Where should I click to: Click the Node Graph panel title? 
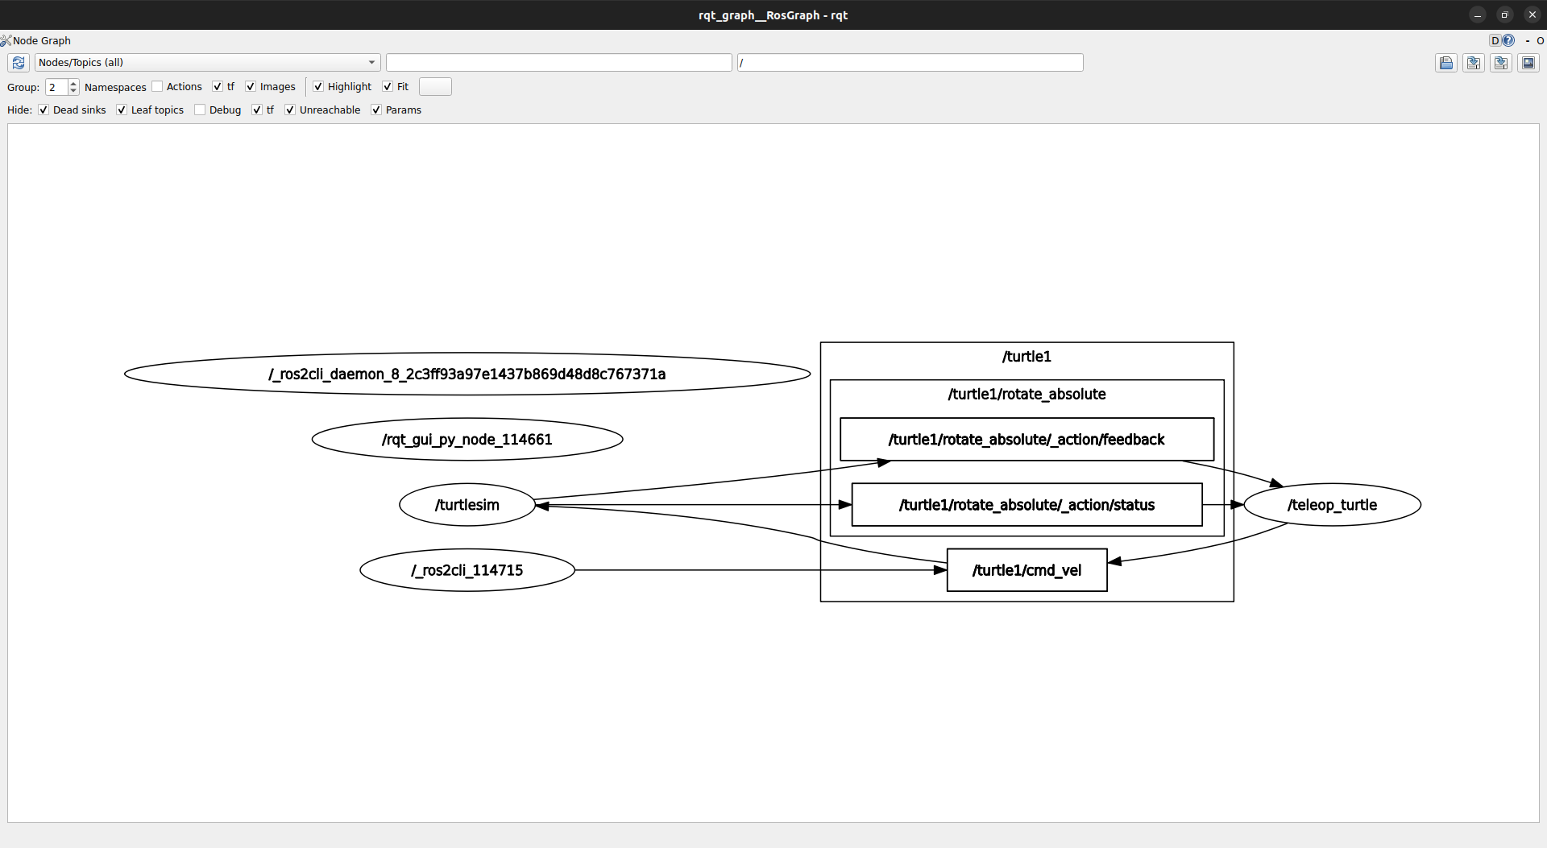click(x=42, y=40)
